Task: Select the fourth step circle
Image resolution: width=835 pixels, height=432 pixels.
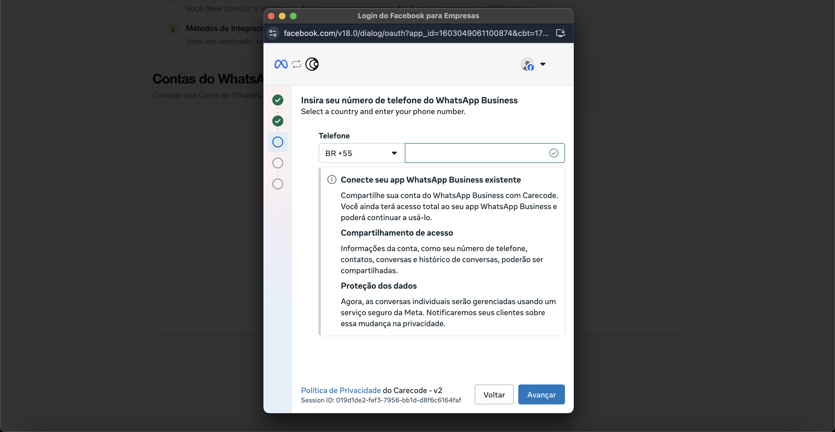Action: click(278, 163)
